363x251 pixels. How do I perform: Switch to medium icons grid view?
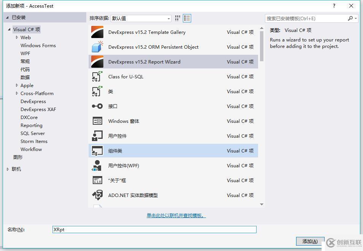point(178,18)
